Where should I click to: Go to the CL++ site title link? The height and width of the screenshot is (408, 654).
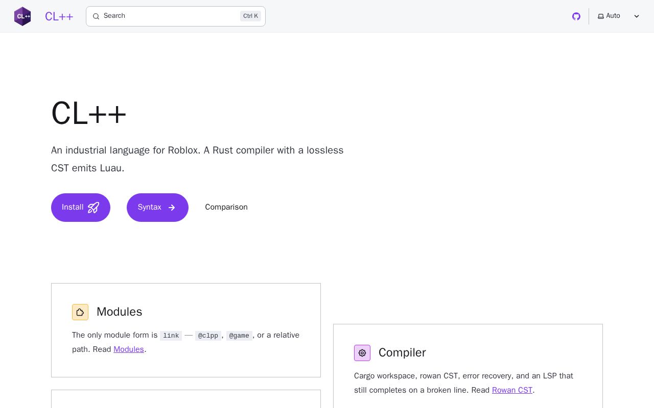click(59, 16)
